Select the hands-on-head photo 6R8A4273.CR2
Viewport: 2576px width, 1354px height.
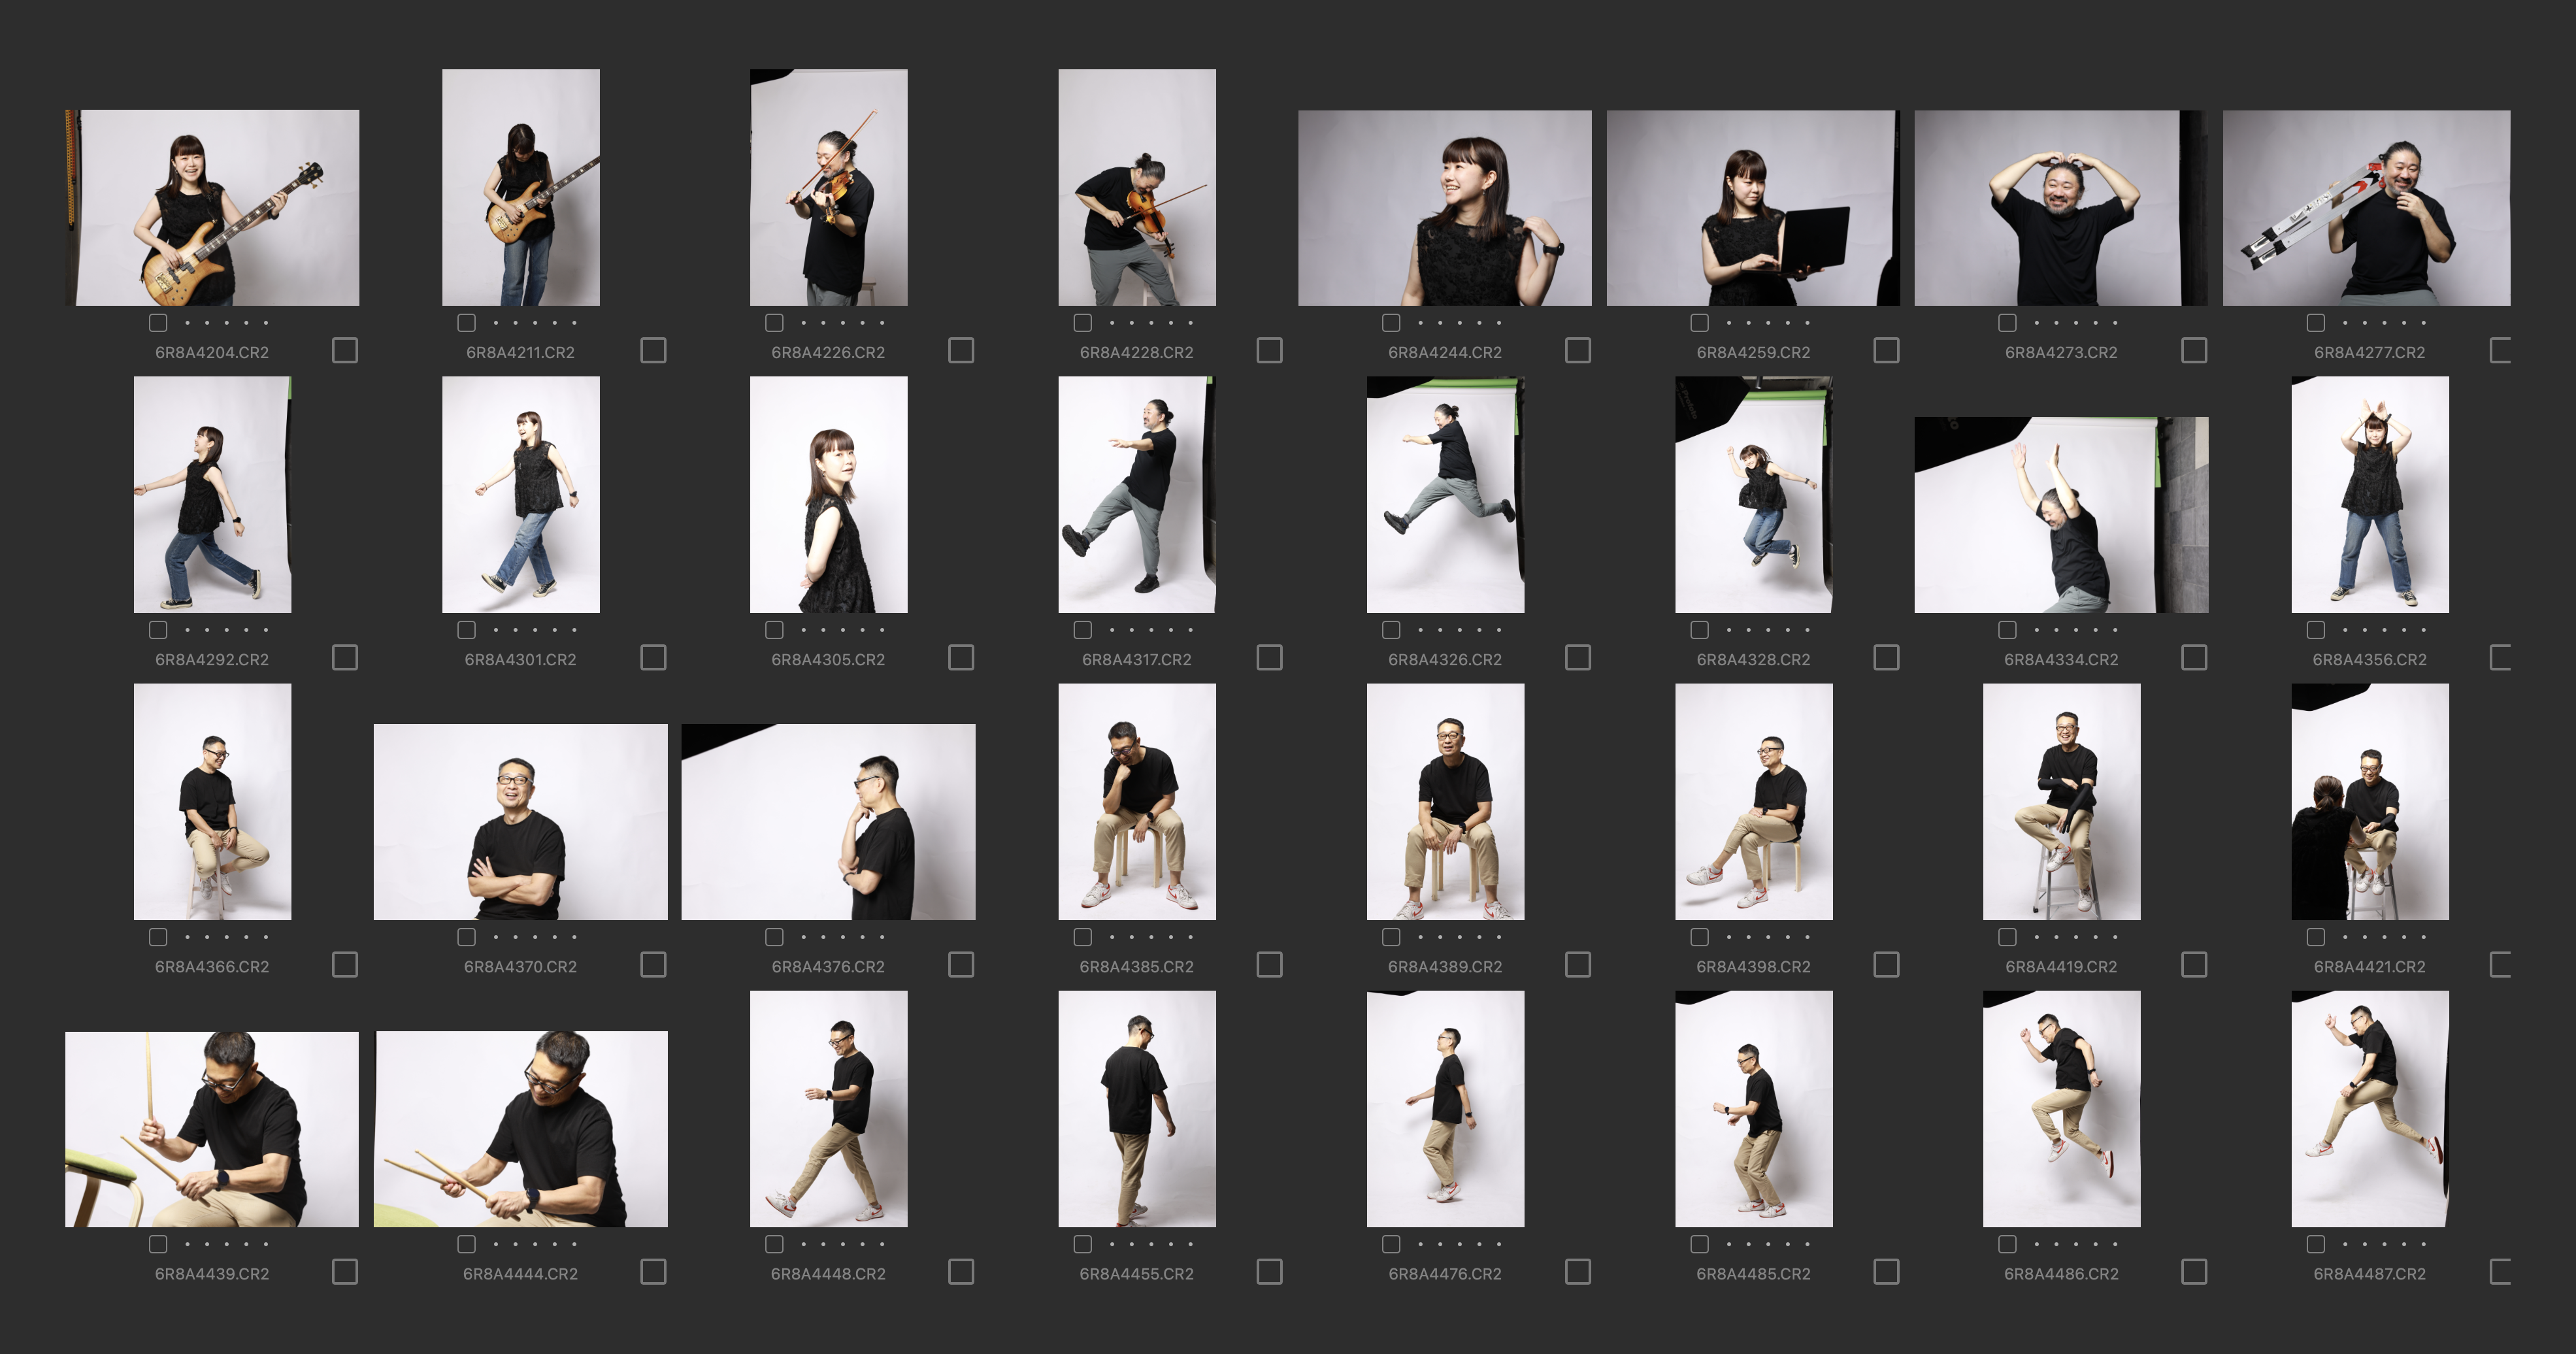coord(2060,208)
